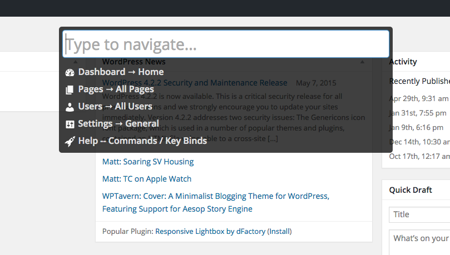Open Matt: Soaring SV Housing link

tap(148, 162)
